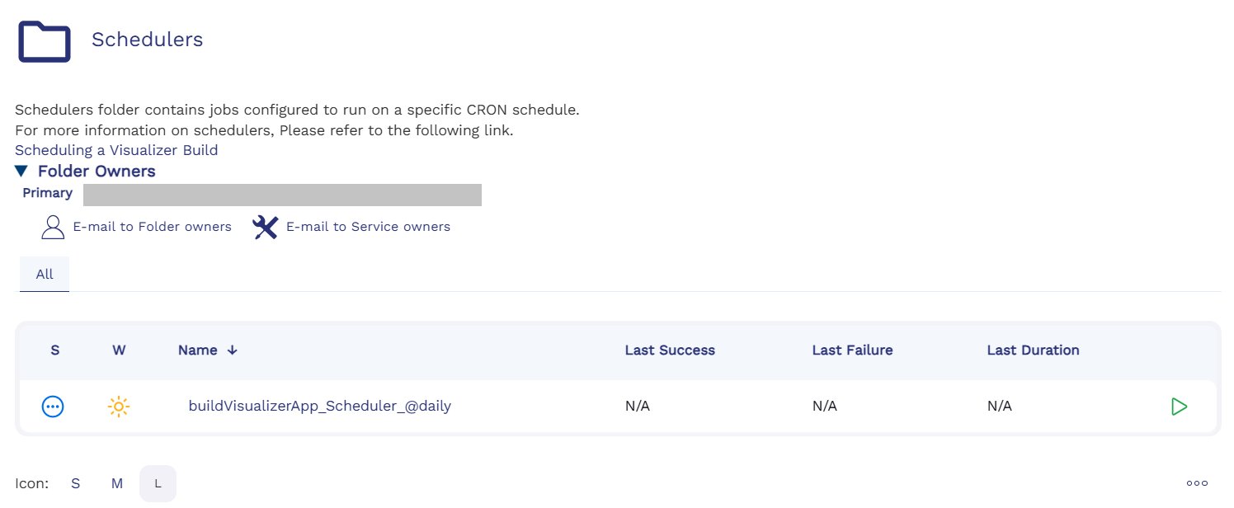Sort by Last Success column header
The height and width of the screenshot is (508, 1234).
[x=670, y=350]
